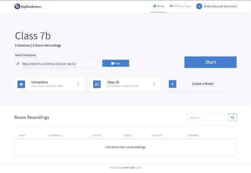Viewport: 251px width, 173px height.
Task: Select the Univention room card
Action: coord(50,84)
